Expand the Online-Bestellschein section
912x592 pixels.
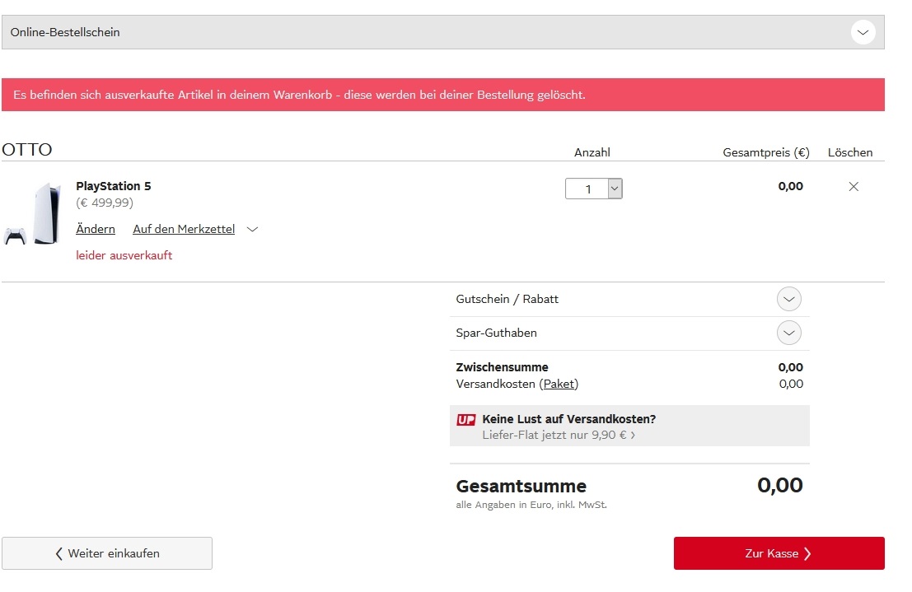point(863,32)
